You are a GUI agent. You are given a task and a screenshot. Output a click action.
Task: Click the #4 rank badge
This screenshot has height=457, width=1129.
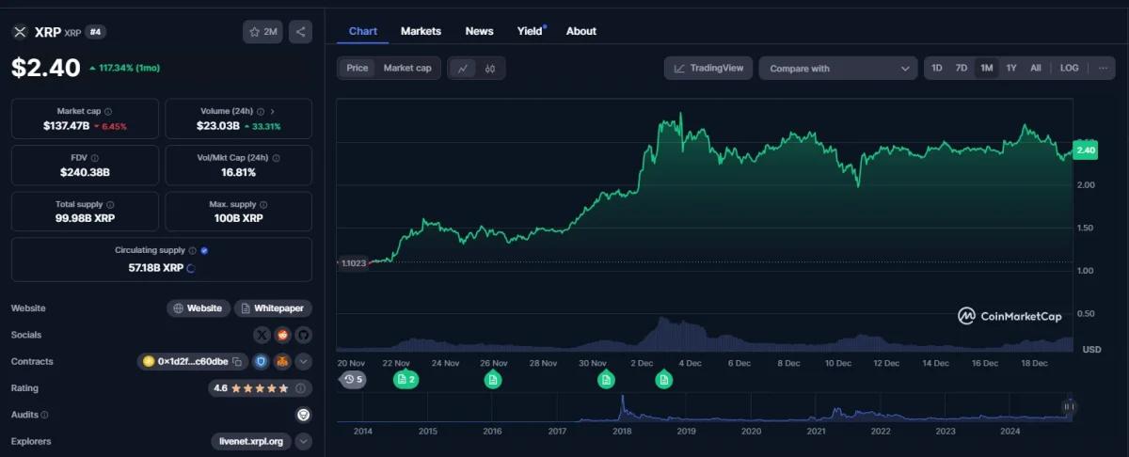point(95,32)
